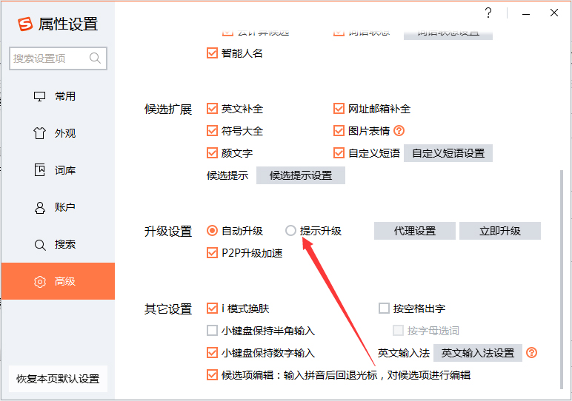The height and width of the screenshot is (401, 572).
Task: Uncheck 小键盘保持数字输入 checkbox
Action: (212, 353)
